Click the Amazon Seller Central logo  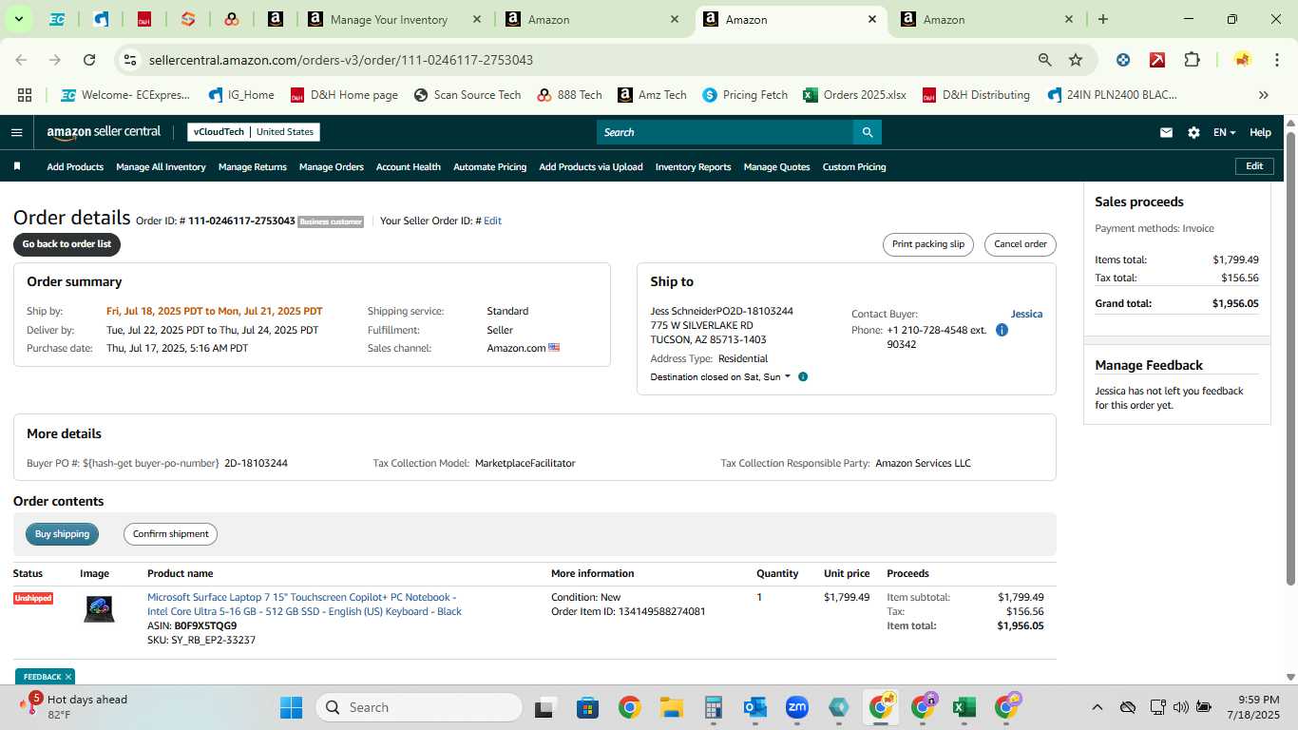[104, 132]
